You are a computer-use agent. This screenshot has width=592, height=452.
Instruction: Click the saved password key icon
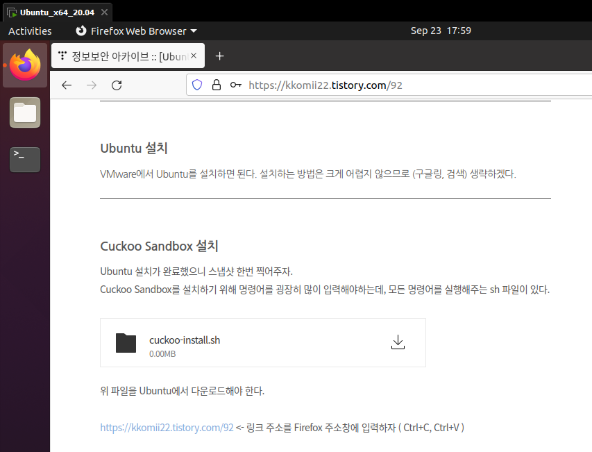[x=235, y=85]
